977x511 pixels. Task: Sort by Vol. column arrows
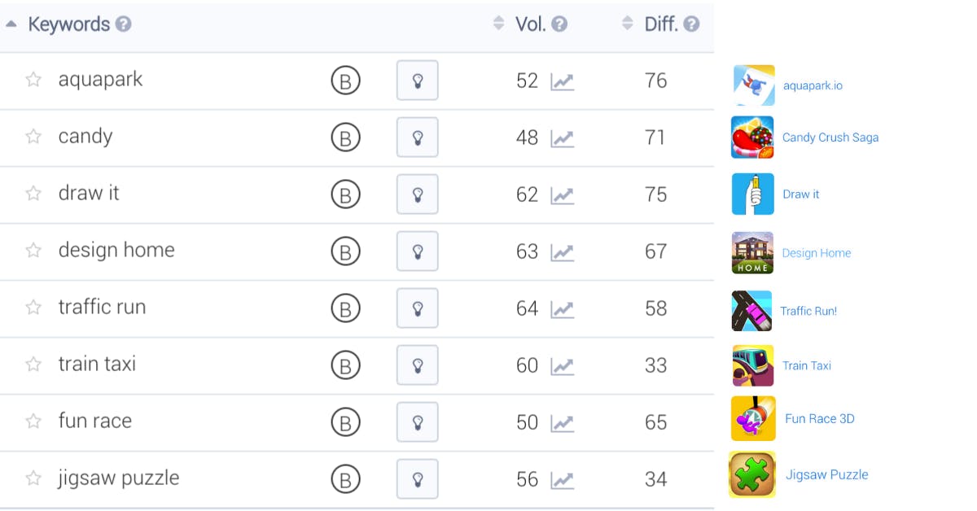click(x=499, y=24)
